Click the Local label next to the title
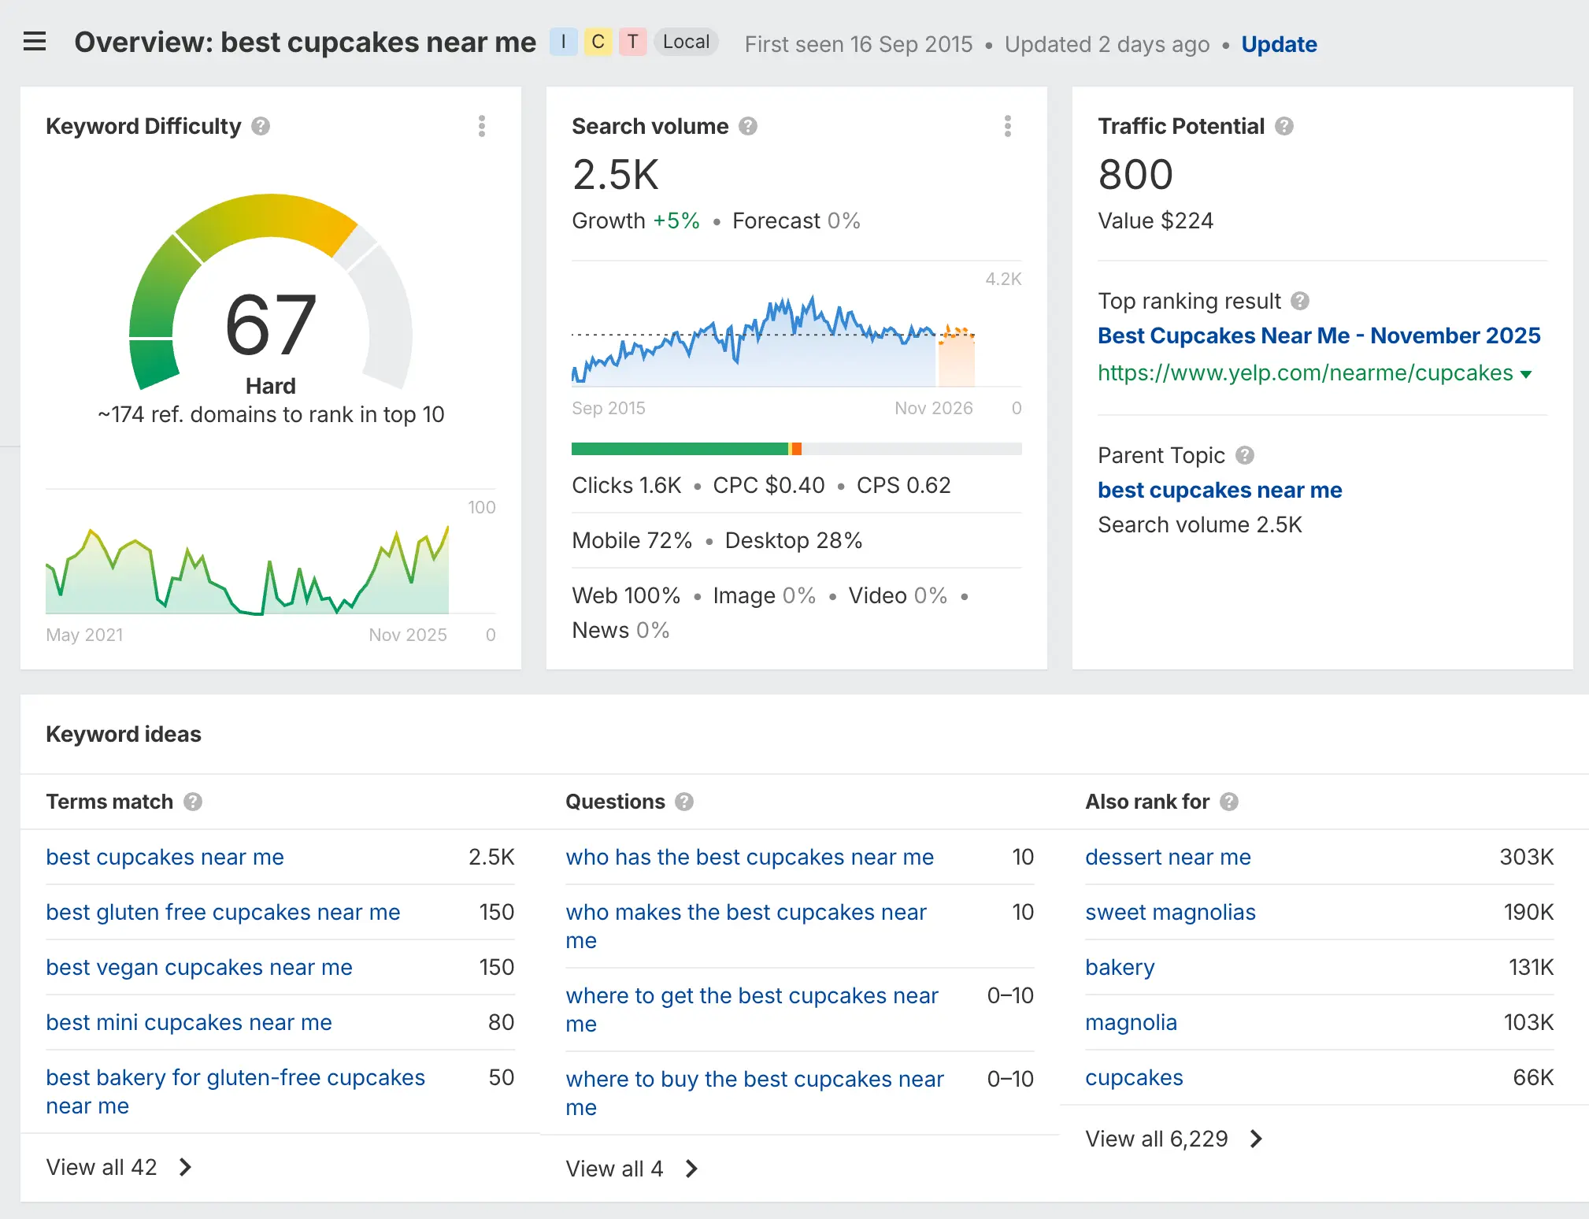Viewport: 1589px width, 1219px height. [685, 42]
